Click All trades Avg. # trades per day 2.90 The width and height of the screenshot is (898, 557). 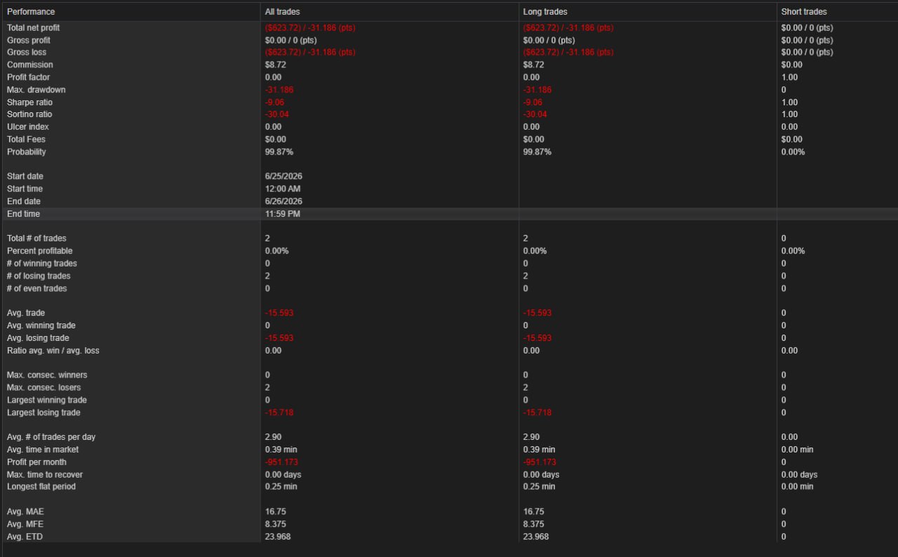coord(273,437)
